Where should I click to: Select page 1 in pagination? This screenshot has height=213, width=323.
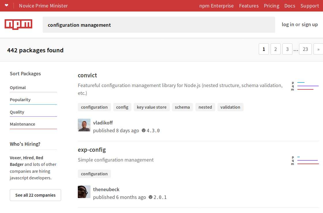(264, 49)
